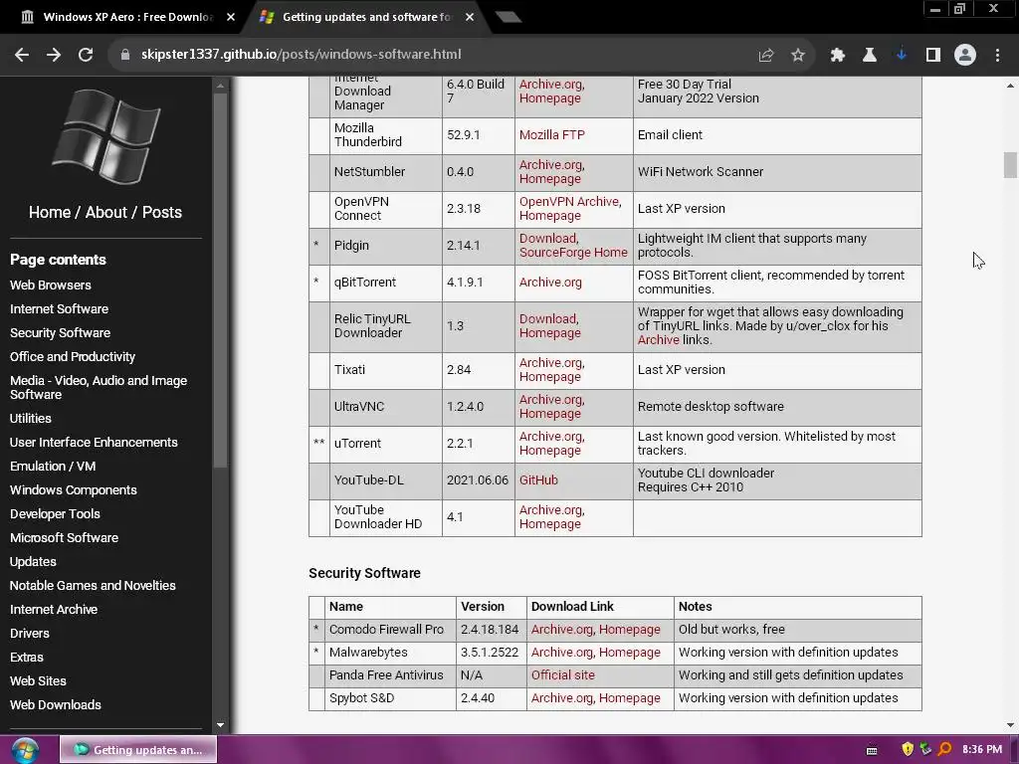The image size is (1019, 764).
Task: Jump to Security Software in page contents
Action: 61,333
